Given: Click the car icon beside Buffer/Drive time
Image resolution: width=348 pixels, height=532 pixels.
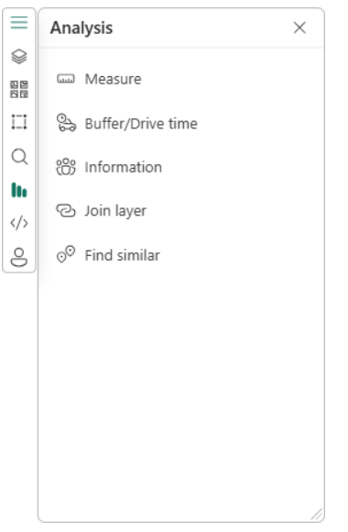Looking at the screenshot, I should (66, 123).
